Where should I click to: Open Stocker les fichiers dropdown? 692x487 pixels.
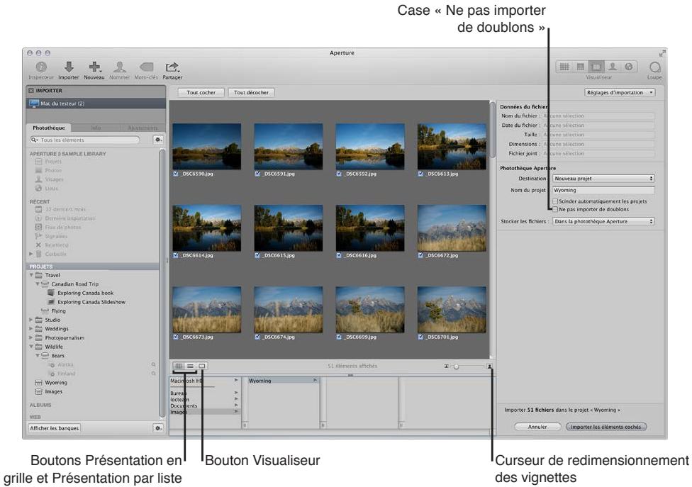603,221
